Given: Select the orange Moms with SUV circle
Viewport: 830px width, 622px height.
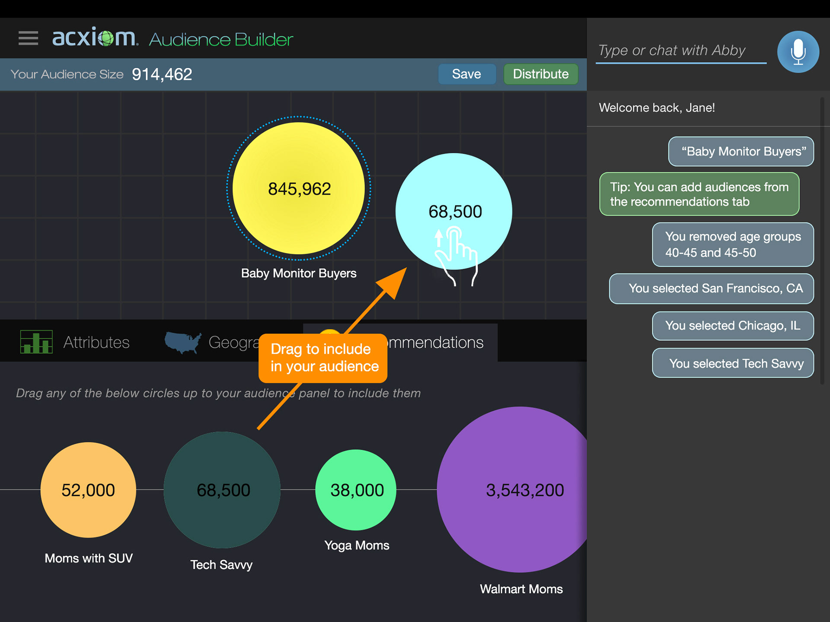Looking at the screenshot, I should [88, 490].
